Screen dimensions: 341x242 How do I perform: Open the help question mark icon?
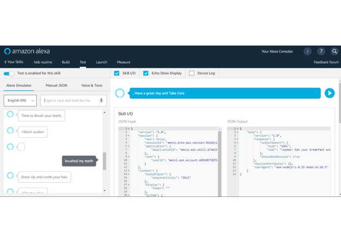click(x=321, y=51)
